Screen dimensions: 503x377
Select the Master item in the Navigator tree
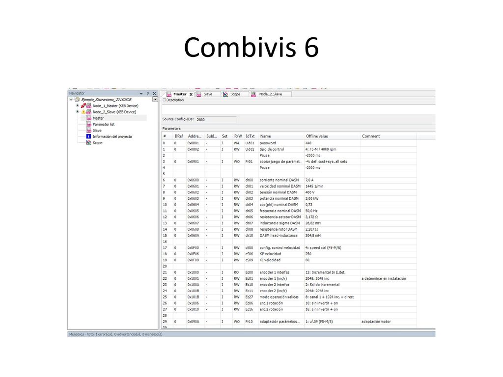point(98,118)
